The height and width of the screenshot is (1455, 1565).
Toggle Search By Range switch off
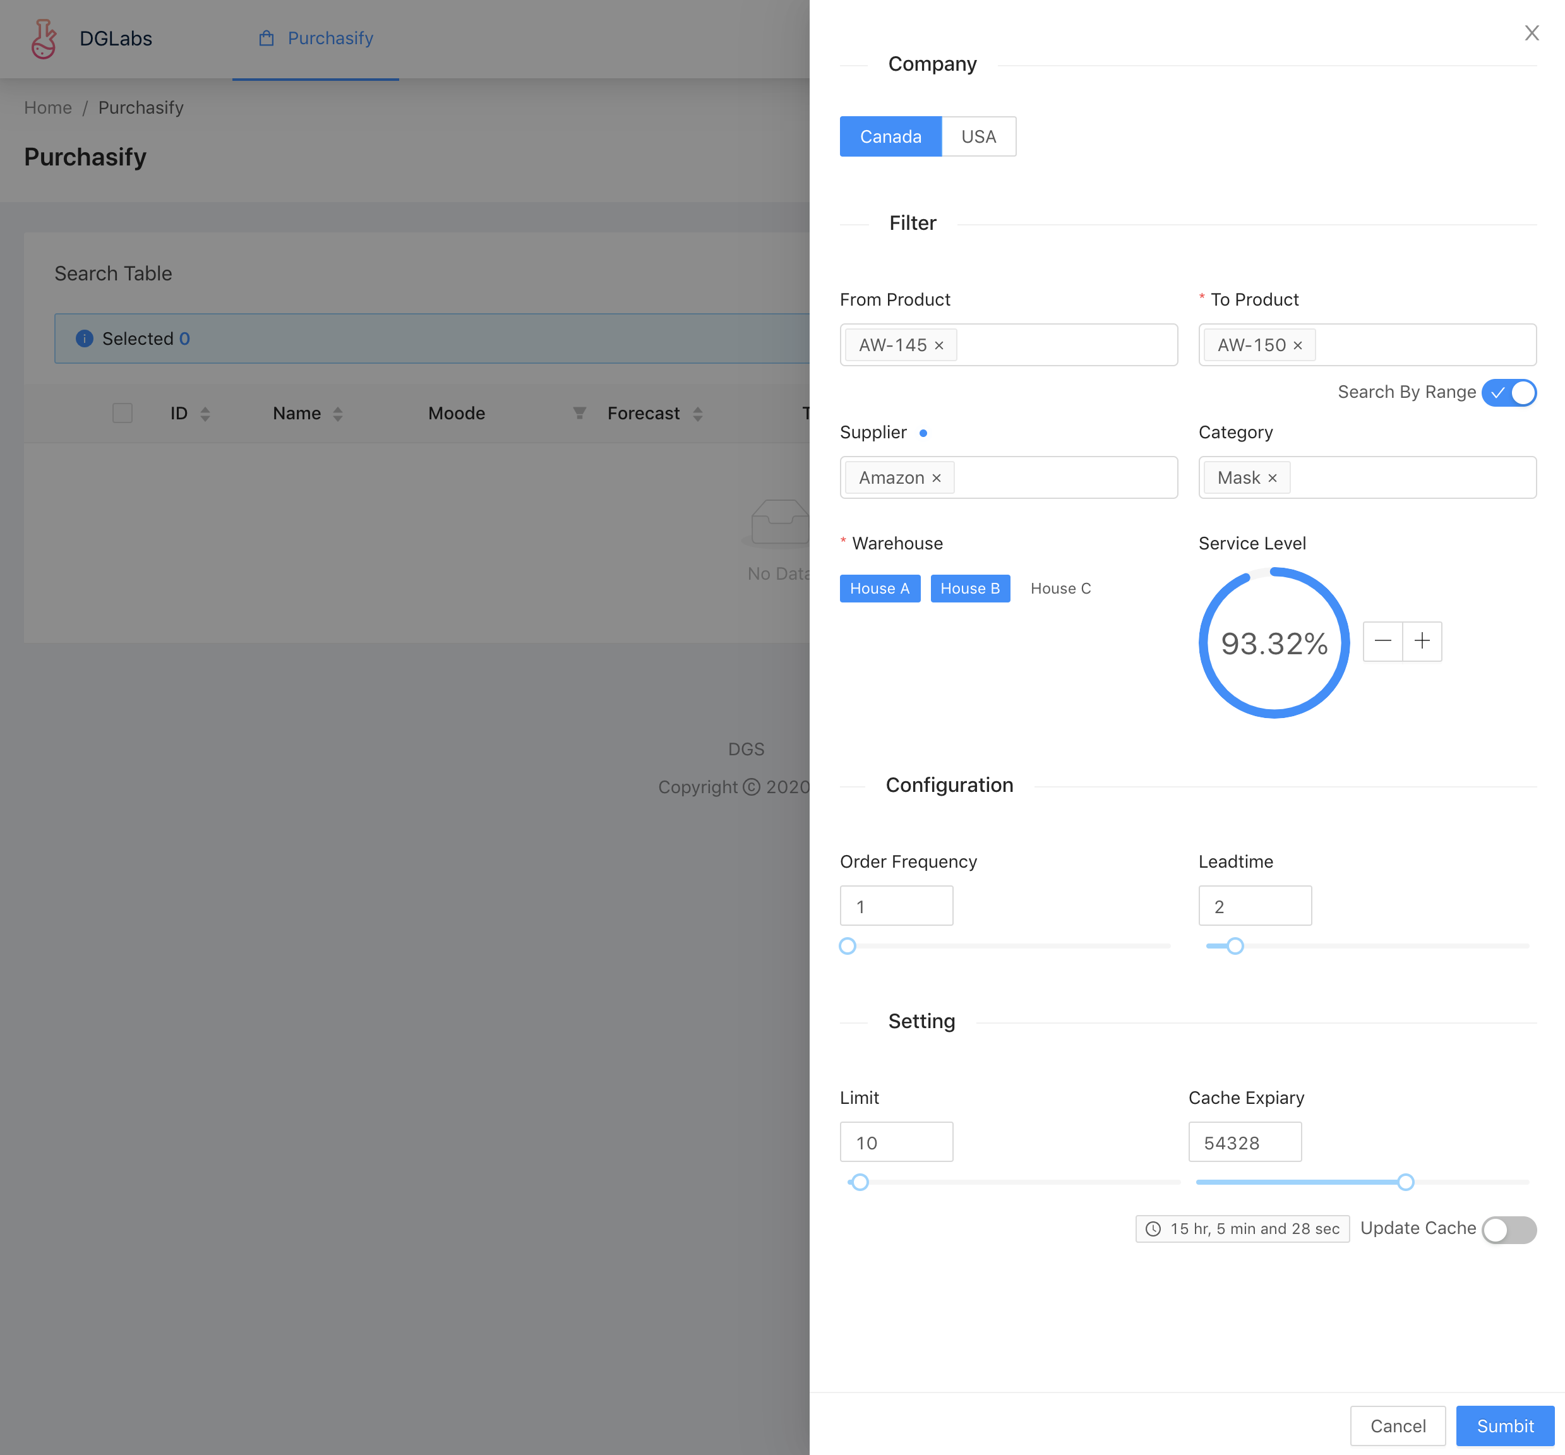[1508, 392]
